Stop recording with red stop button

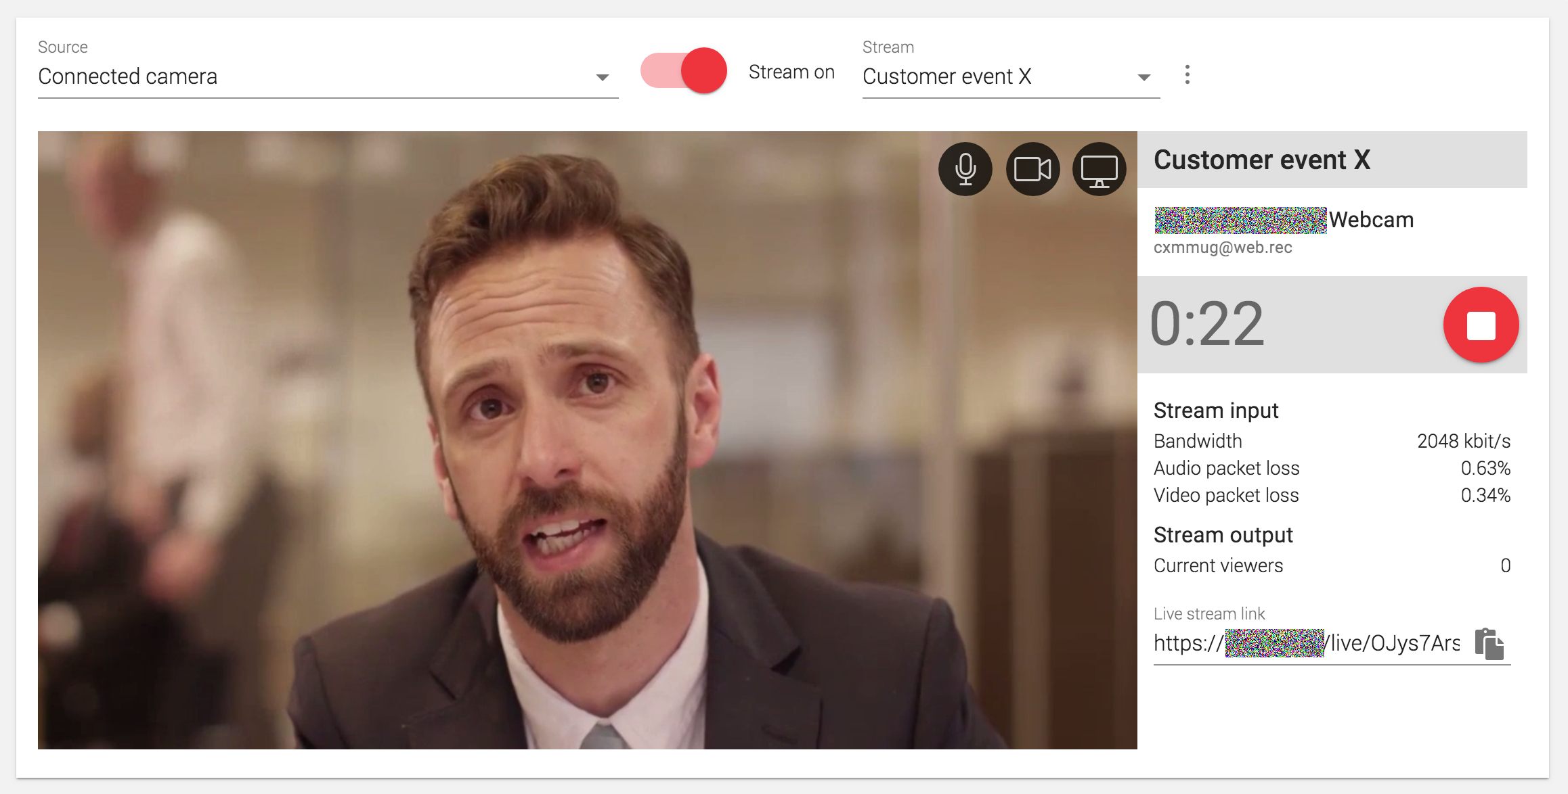point(1481,325)
